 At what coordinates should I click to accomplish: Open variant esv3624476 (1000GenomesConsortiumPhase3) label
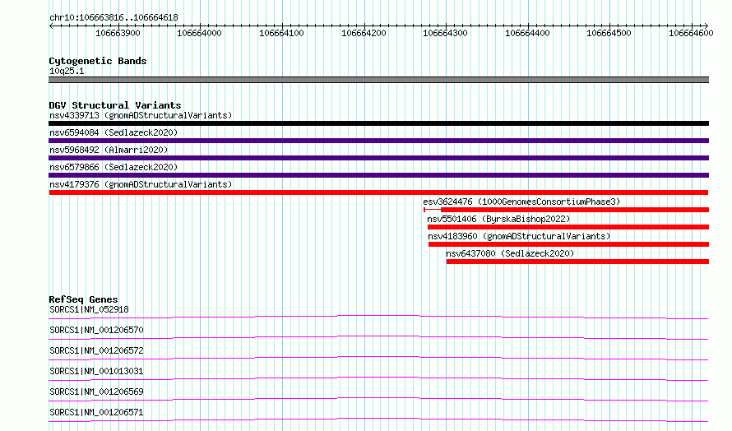(521, 202)
